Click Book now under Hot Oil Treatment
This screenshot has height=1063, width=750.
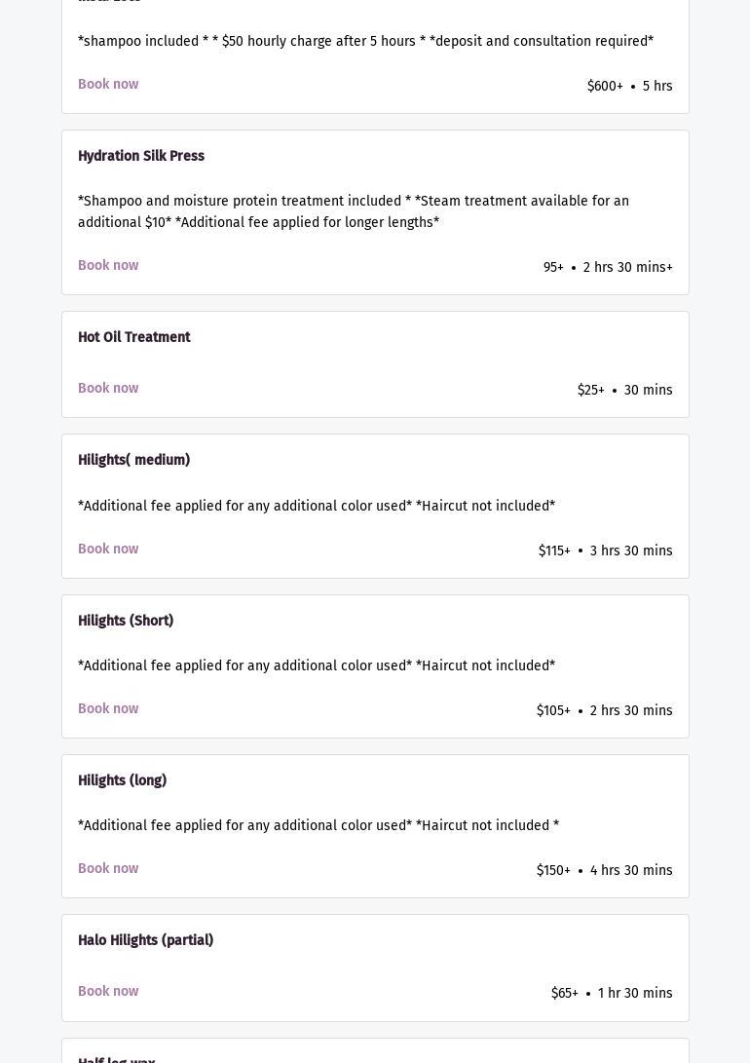point(108,389)
